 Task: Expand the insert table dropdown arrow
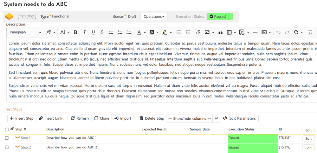pyautogui.click(x=235, y=32)
